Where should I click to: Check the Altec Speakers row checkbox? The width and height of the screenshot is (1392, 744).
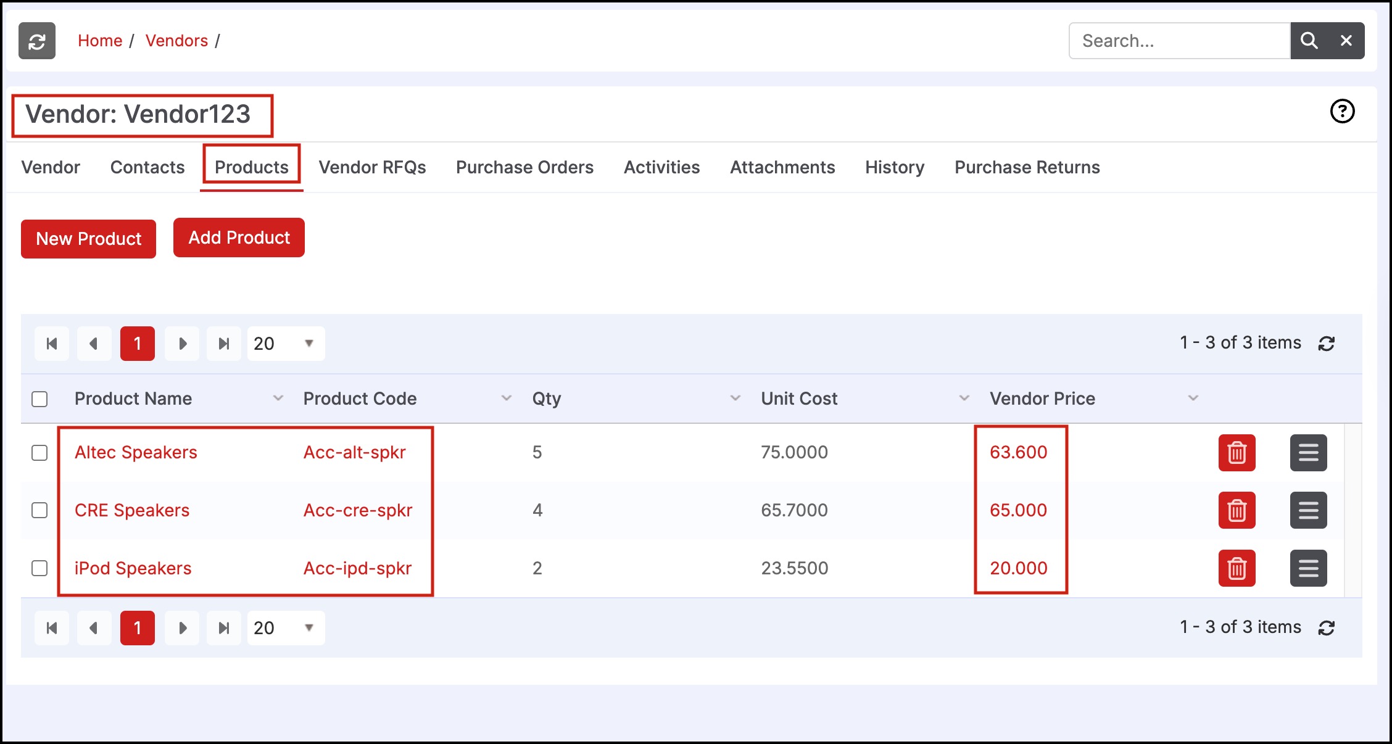coord(39,453)
